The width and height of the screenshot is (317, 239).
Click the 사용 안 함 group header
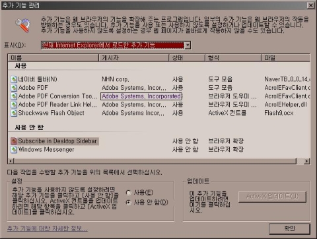pyautogui.click(x=29, y=127)
